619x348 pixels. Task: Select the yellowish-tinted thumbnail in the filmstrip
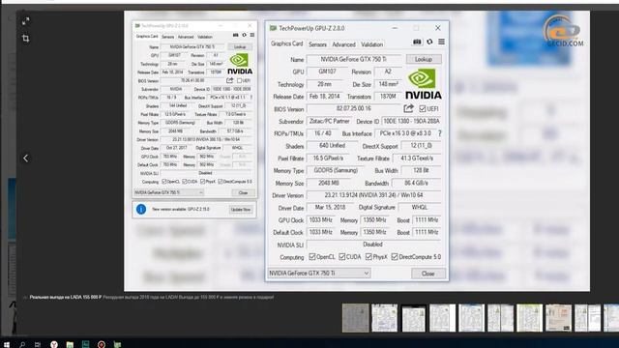click(x=530, y=318)
